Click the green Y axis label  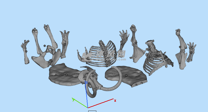[73, 99]
